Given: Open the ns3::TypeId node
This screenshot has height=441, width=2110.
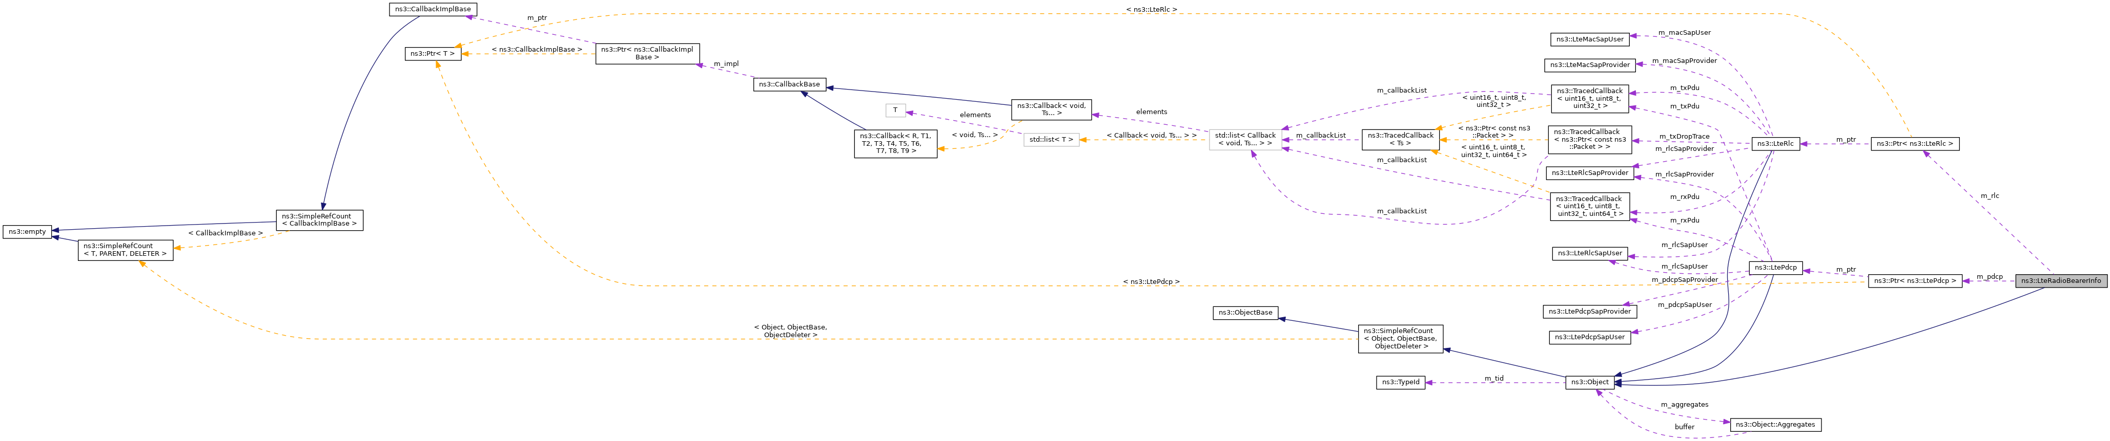Looking at the screenshot, I should coord(1400,383).
